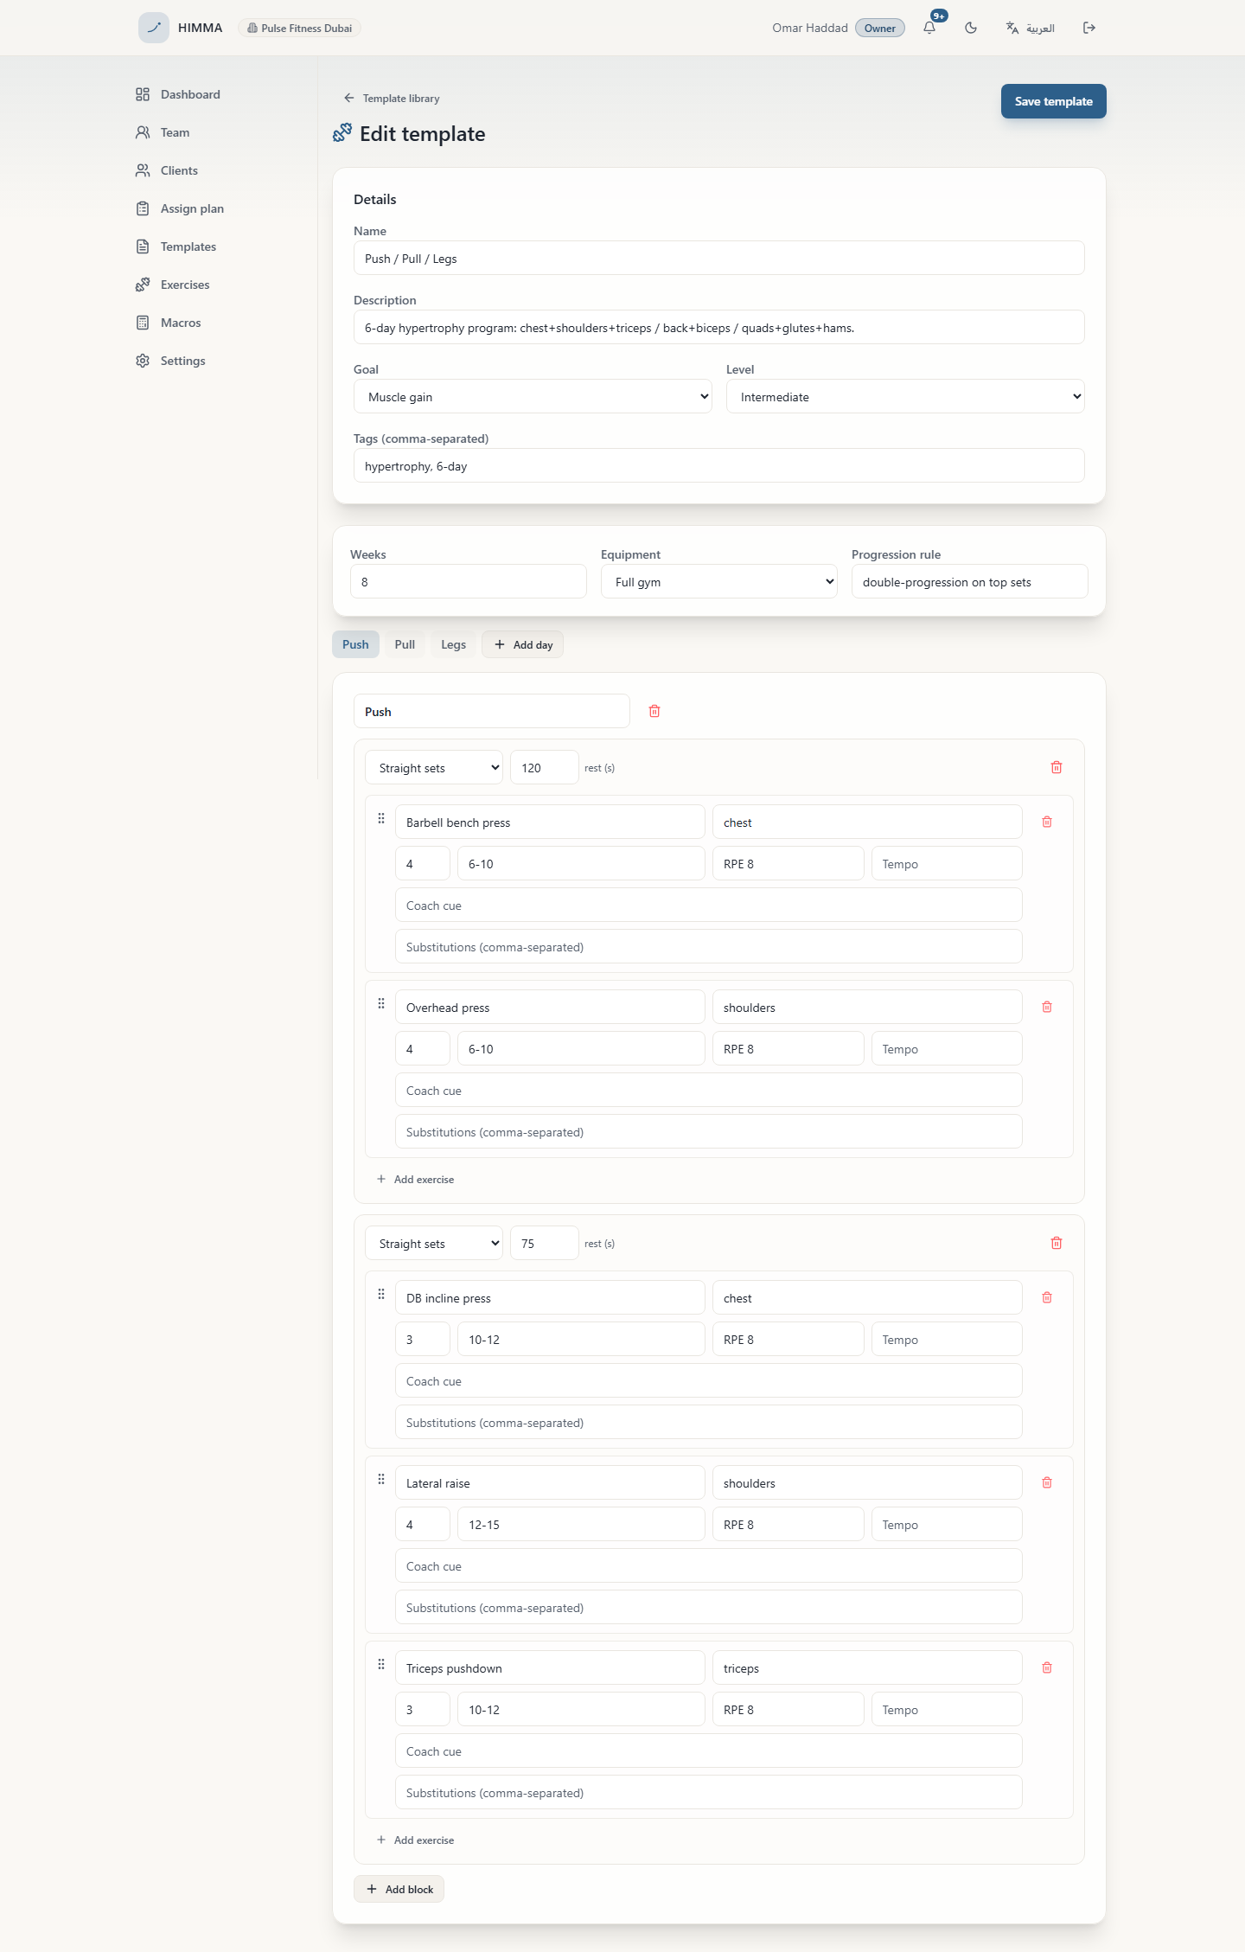The width and height of the screenshot is (1245, 1952).
Task: Click Add exercise under Overhead press
Action: tap(415, 1179)
